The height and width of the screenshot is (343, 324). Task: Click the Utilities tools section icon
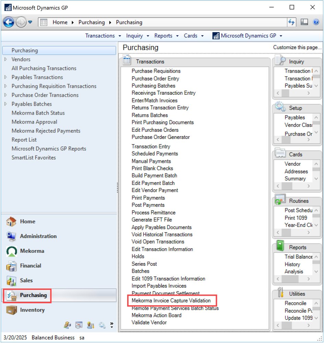click(x=280, y=292)
